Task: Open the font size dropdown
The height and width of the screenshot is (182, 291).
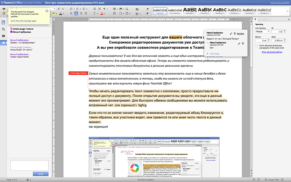Action: point(55,9)
